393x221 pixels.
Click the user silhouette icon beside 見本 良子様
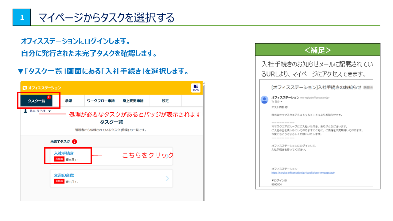(x=26, y=111)
